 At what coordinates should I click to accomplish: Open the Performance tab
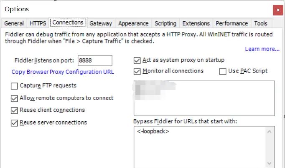(232, 23)
